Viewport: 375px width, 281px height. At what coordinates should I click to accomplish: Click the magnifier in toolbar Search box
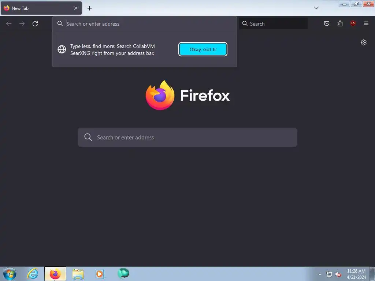pos(245,23)
